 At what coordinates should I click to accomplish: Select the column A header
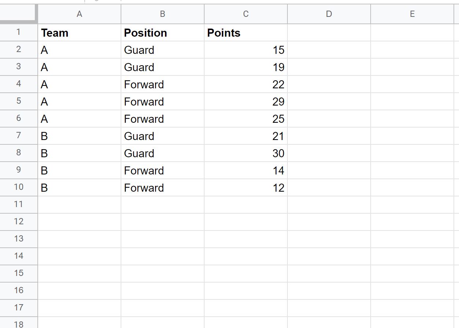pyautogui.click(x=79, y=14)
